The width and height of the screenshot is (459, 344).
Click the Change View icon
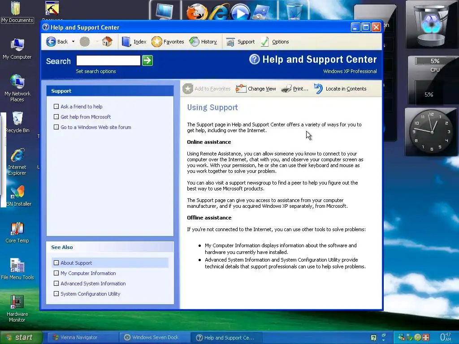tap(241, 89)
